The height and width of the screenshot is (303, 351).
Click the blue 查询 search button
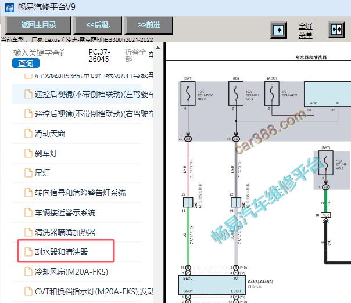(x=26, y=63)
